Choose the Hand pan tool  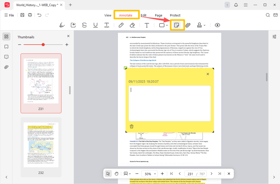pyautogui.click(x=116, y=173)
